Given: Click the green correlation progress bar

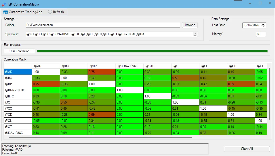Looking at the screenshot, I should tap(152, 51).
